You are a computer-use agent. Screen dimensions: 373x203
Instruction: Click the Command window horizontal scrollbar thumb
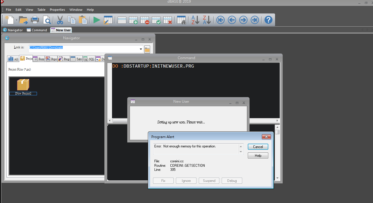[119, 121]
